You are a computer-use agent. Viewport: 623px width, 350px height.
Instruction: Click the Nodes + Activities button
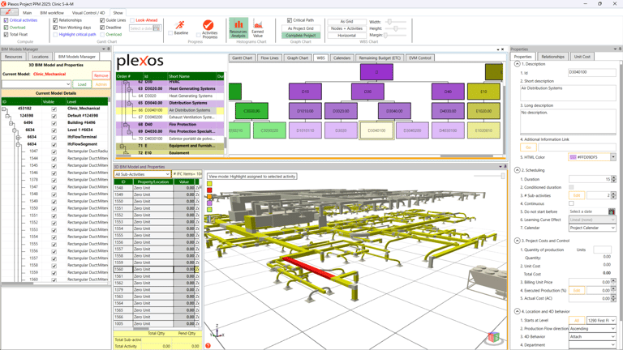pos(346,28)
